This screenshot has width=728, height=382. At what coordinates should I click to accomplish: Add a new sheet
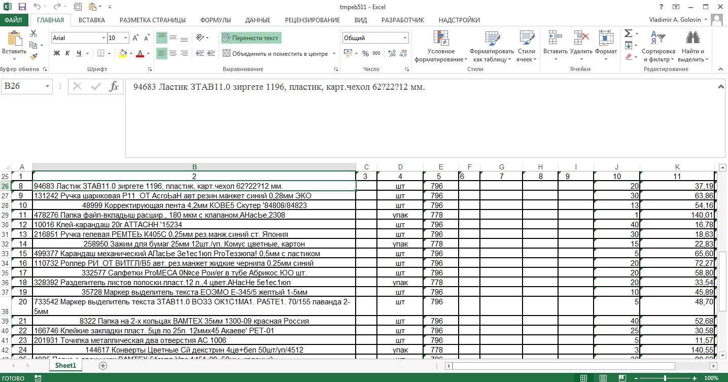(x=103, y=365)
